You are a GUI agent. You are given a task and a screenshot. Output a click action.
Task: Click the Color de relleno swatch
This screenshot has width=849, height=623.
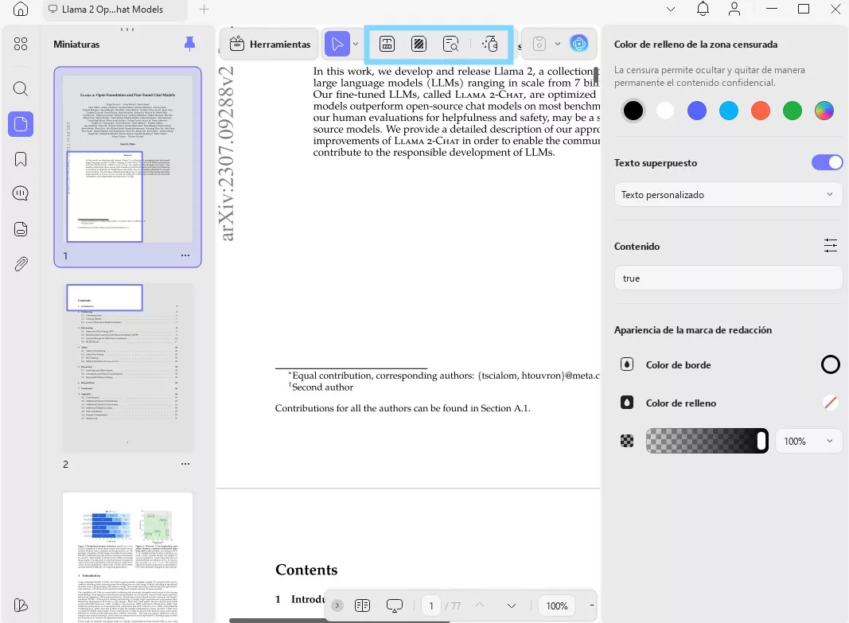point(831,403)
